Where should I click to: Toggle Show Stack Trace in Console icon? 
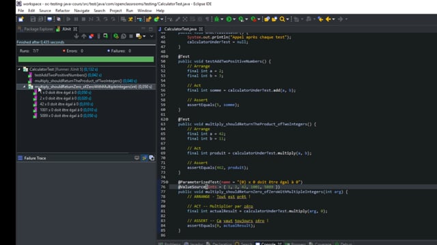(137, 158)
